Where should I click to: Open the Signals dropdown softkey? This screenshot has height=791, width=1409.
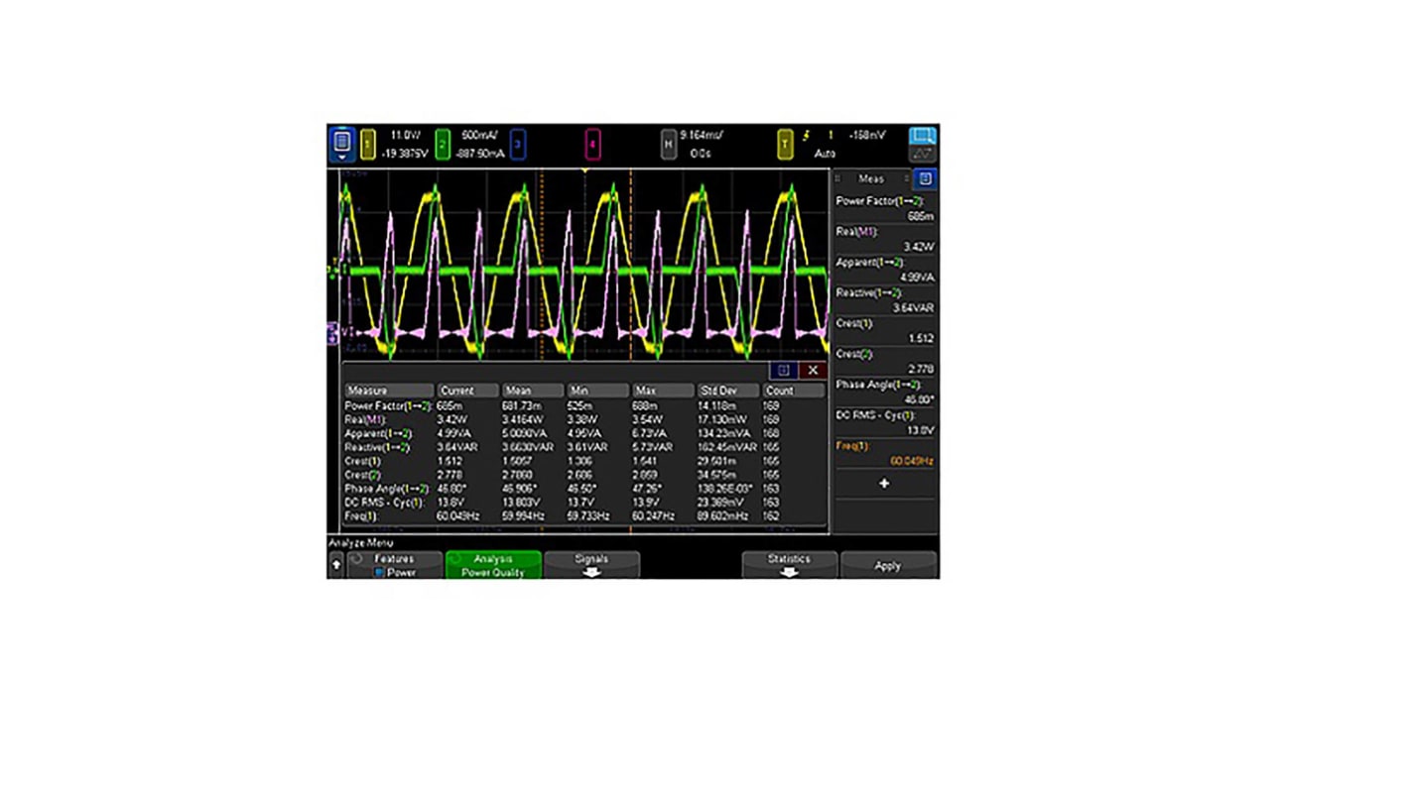point(591,564)
